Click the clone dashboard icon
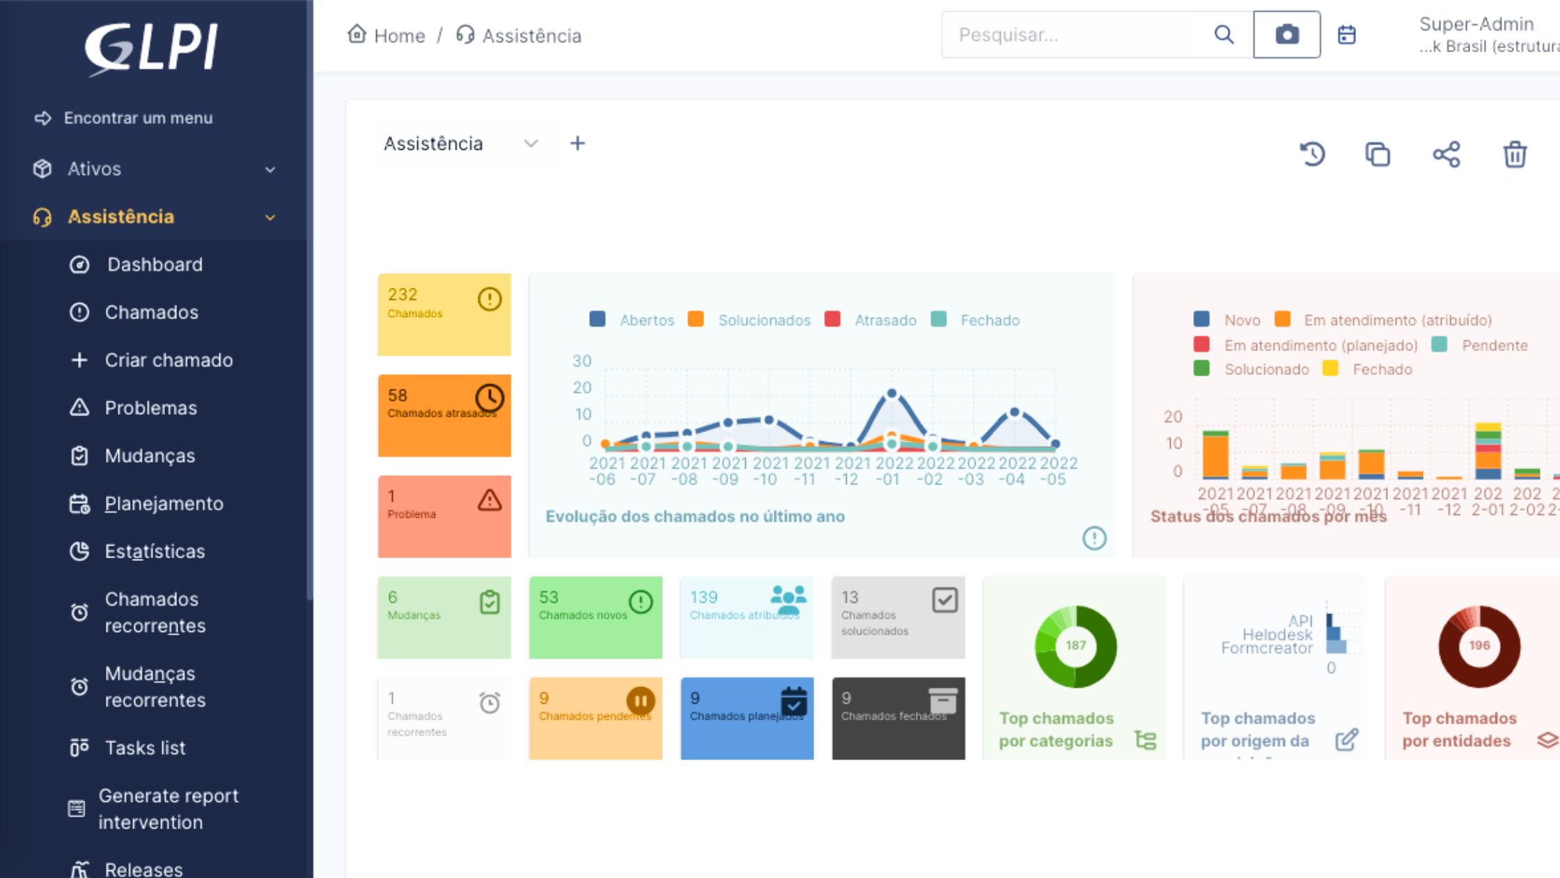1560x878 pixels. pos(1378,154)
